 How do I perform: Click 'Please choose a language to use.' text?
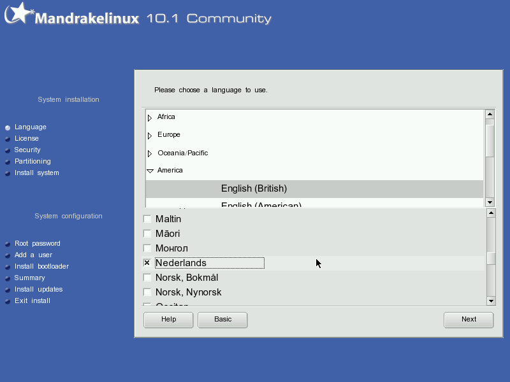[211, 90]
